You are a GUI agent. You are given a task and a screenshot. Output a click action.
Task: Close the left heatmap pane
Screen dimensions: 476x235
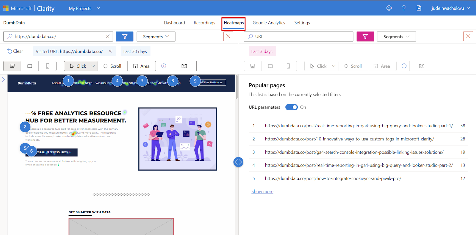coord(228,36)
